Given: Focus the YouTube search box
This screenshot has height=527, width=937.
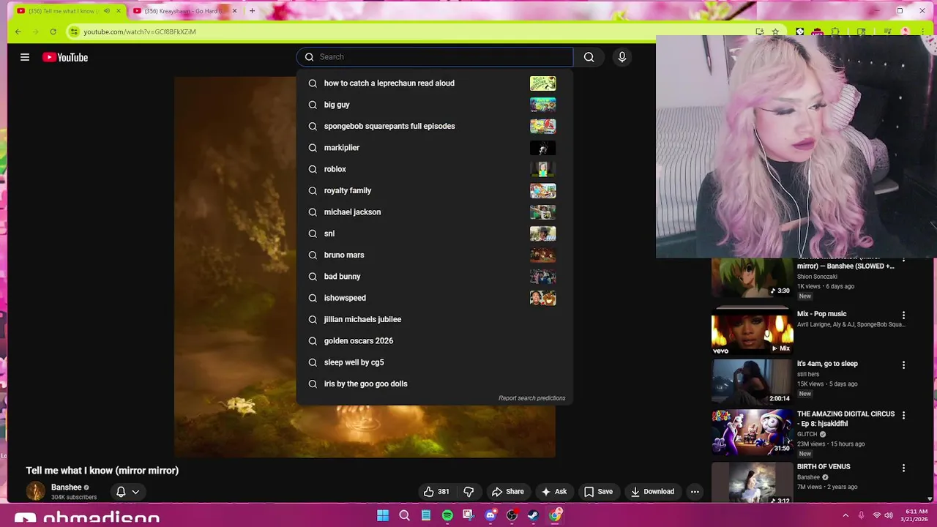Looking at the screenshot, I should [x=435, y=57].
